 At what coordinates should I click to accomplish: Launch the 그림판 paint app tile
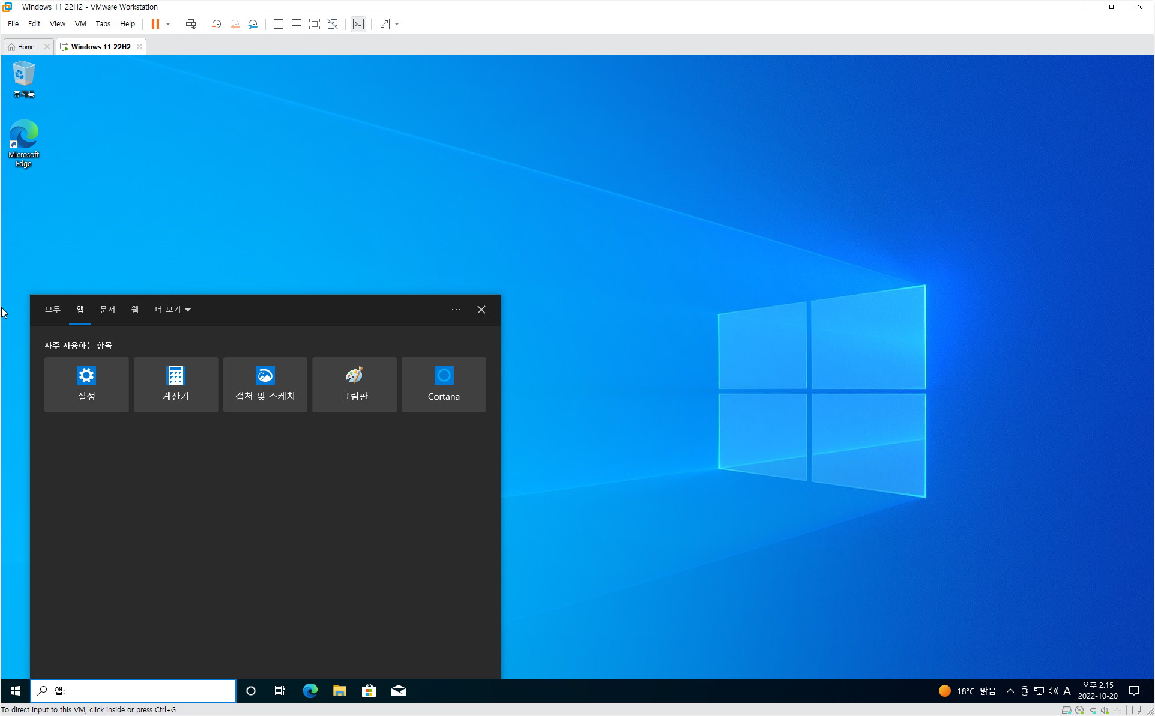(x=354, y=384)
